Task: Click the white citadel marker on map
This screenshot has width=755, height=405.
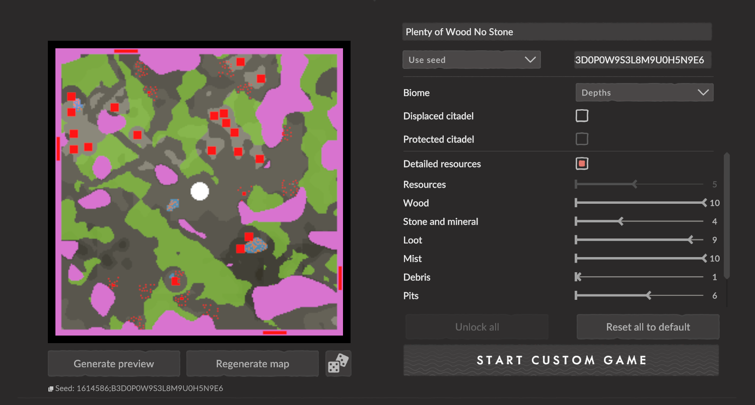Action: (200, 191)
